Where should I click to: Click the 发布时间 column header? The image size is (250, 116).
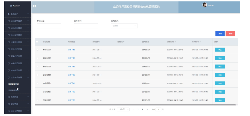click(96, 42)
